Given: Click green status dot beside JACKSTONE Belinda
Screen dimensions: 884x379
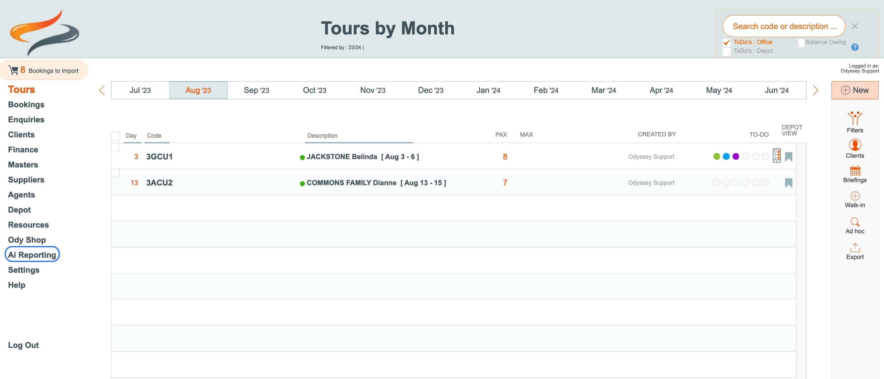Looking at the screenshot, I should [x=302, y=157].
